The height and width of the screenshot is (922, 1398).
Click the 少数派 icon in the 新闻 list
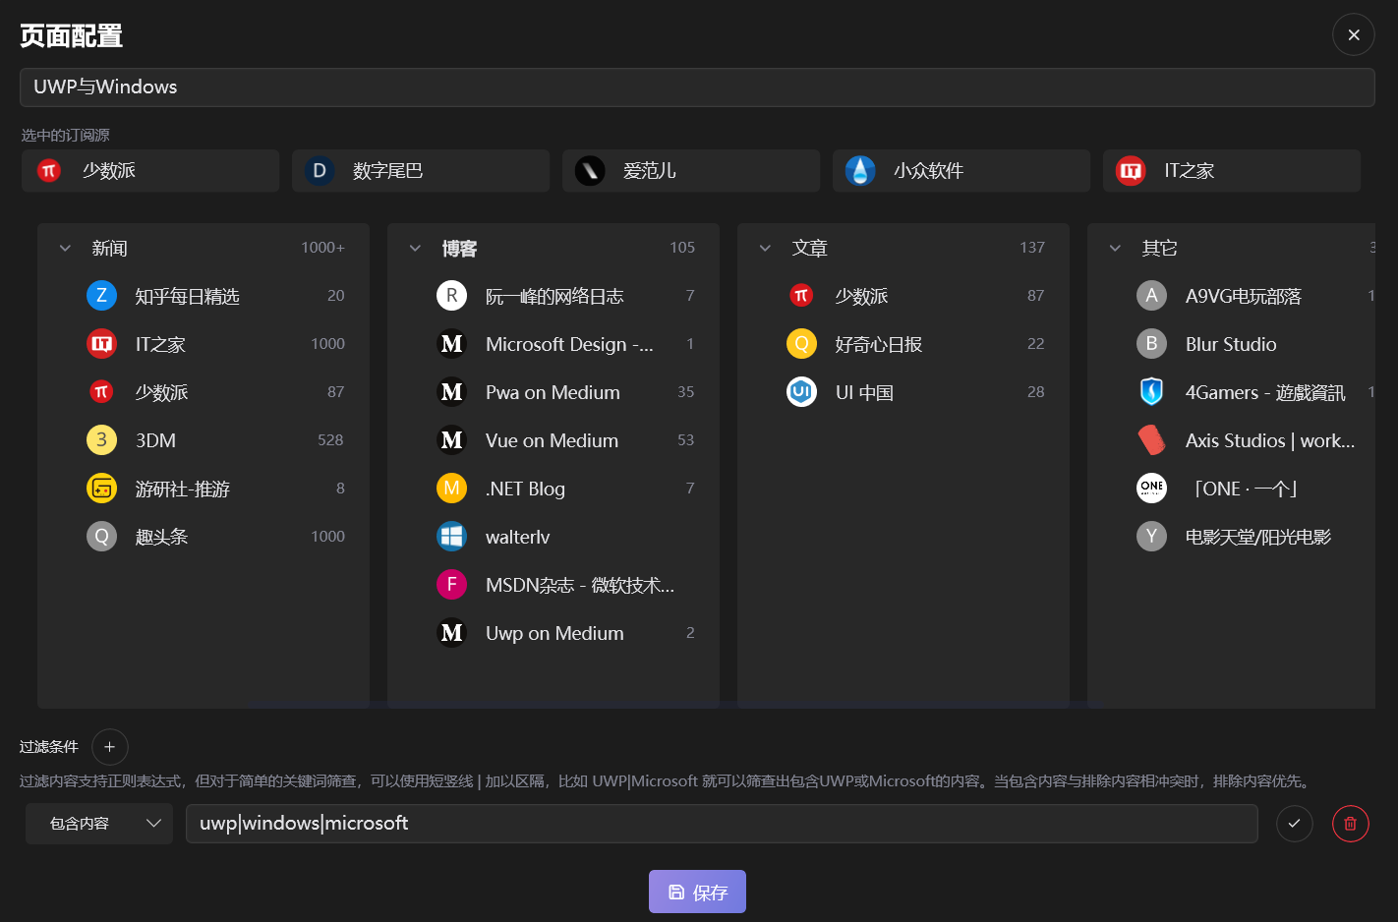(x=101, y=392)
